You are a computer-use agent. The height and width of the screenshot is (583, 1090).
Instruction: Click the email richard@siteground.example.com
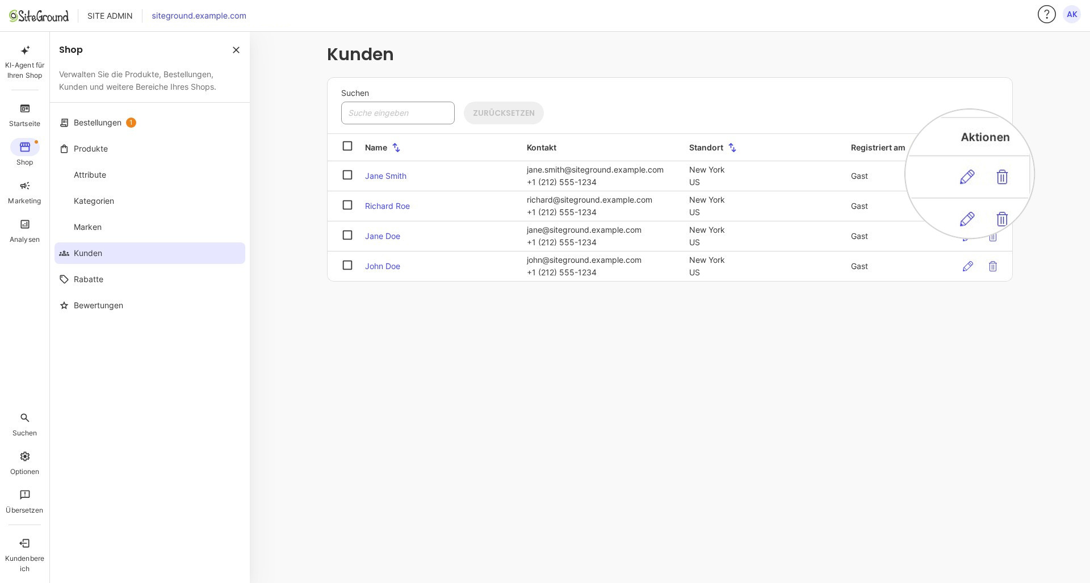[x=589, y=200]
